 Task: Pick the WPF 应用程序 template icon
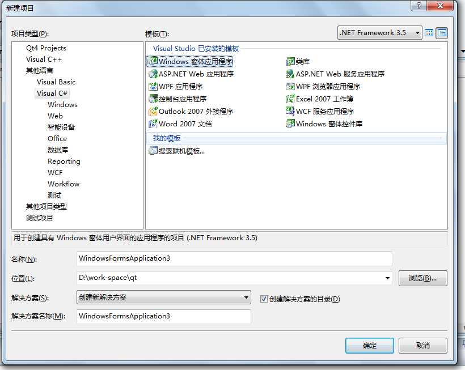click(153, 86)
